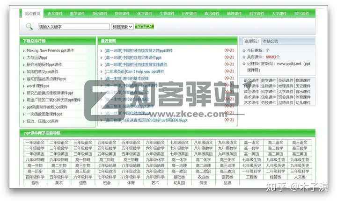Click 幼儿课件 in the right category panel
Screen dimensions: 337x201
click(303, 103)
